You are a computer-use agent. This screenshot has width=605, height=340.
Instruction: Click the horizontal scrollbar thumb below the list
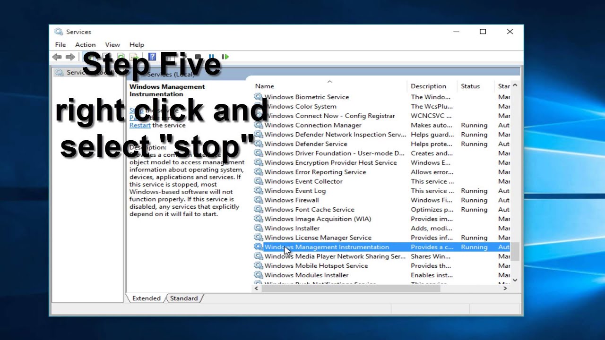click(351, 288)
